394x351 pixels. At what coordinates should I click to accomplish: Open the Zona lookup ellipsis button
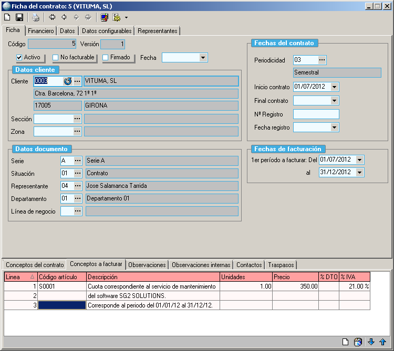pos(77,131)
